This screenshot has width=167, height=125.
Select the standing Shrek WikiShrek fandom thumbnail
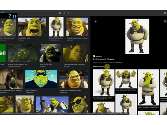click(56, 27)
